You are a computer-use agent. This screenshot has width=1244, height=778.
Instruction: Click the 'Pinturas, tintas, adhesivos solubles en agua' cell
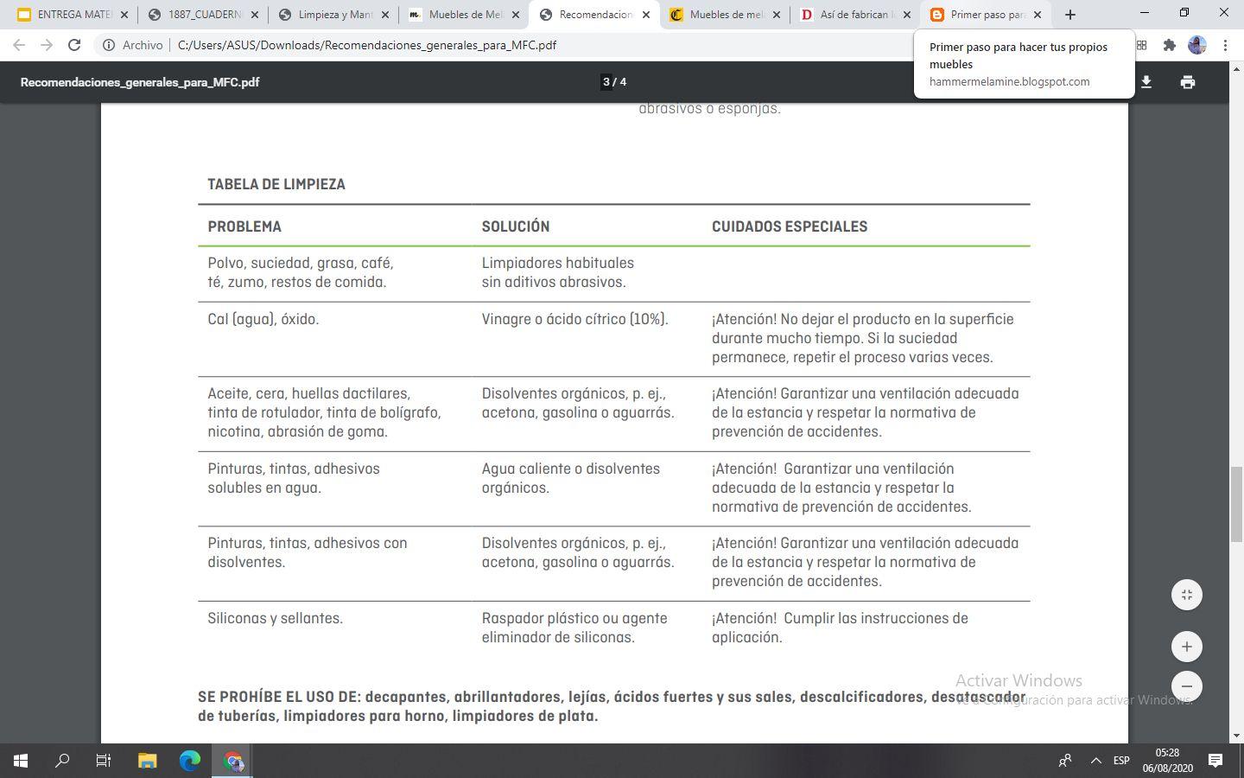(x=294, y=478)
